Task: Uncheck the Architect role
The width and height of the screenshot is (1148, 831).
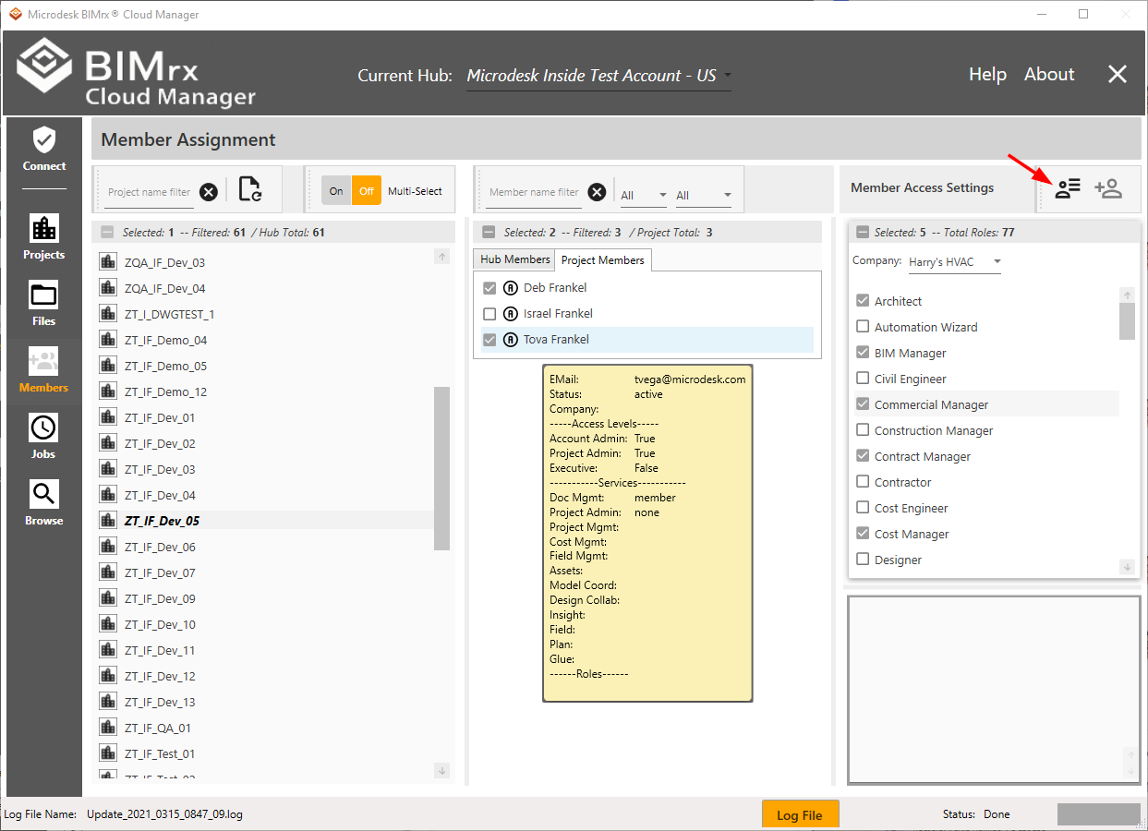Action: coord(863,301)
